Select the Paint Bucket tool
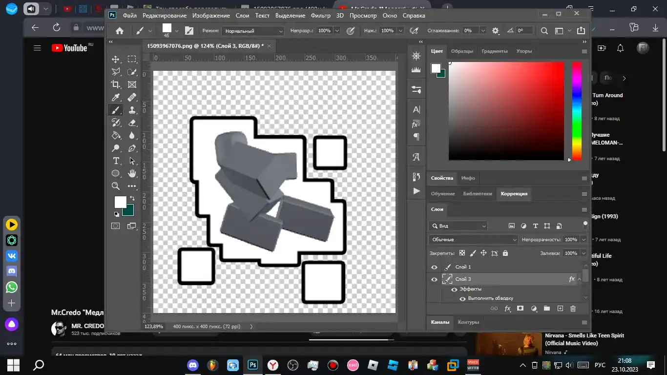667x375 pixels. 116,135
